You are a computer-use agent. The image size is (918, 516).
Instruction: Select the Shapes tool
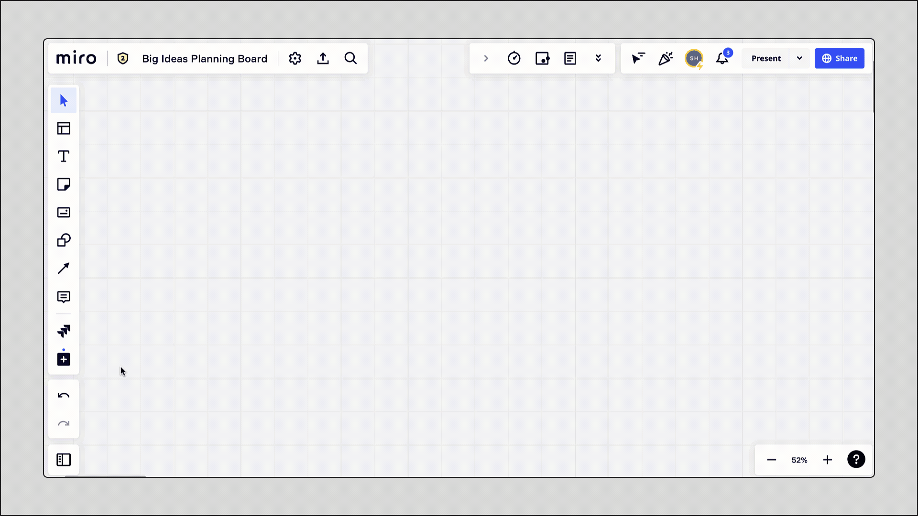click(64, 240)
